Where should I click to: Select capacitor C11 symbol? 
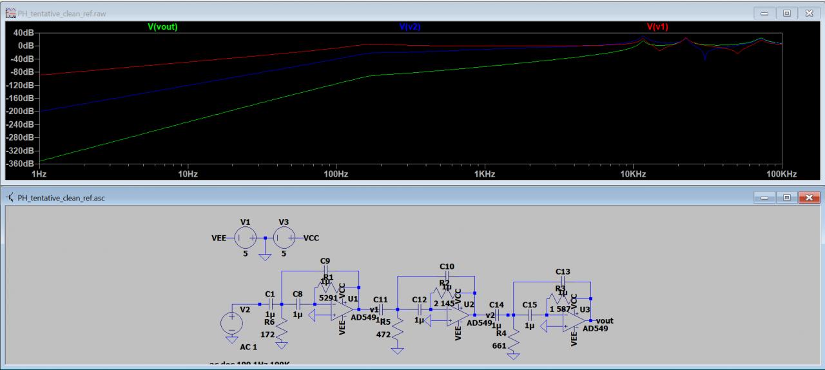pyautogui.click(x=381, y=309)
